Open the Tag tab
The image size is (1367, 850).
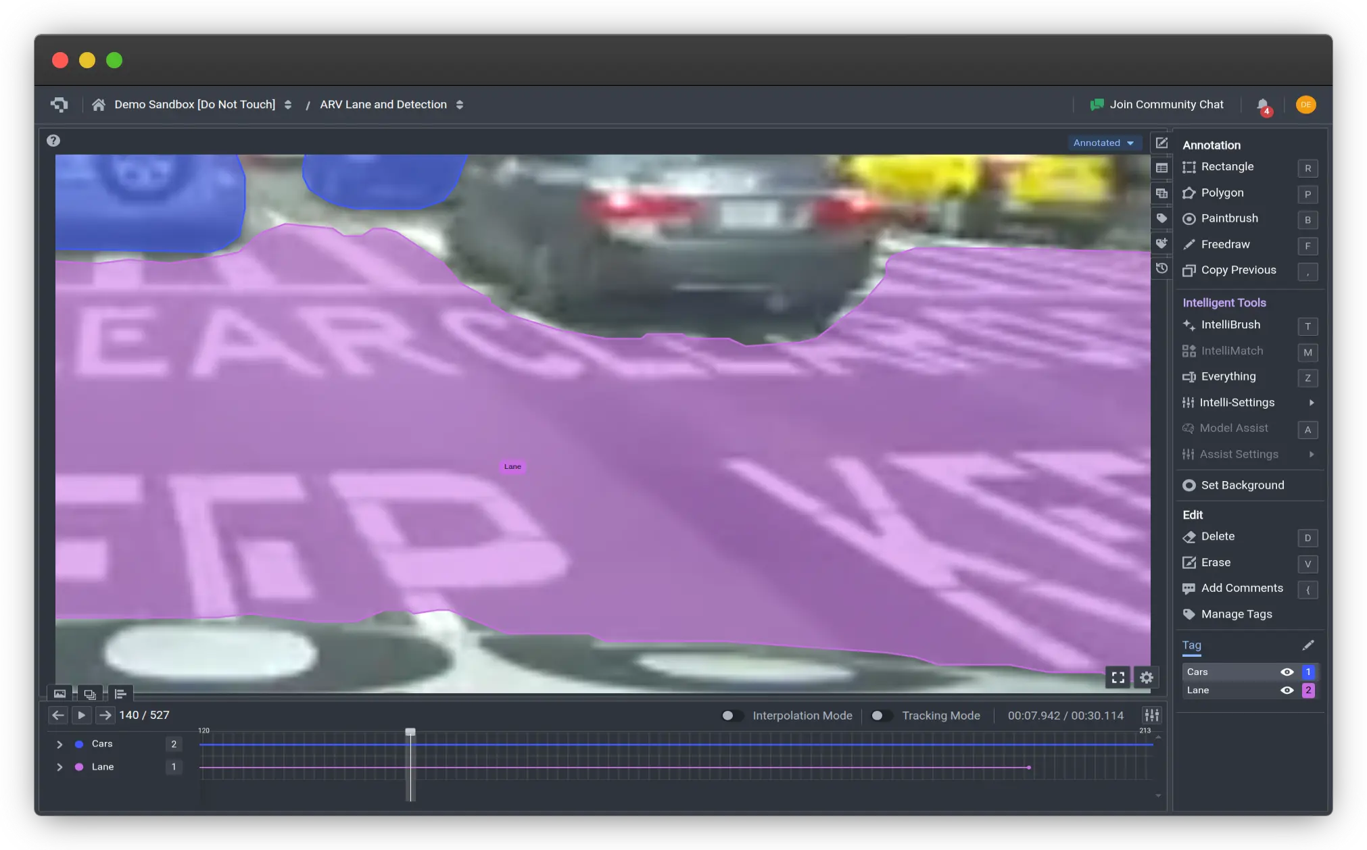1191,645
